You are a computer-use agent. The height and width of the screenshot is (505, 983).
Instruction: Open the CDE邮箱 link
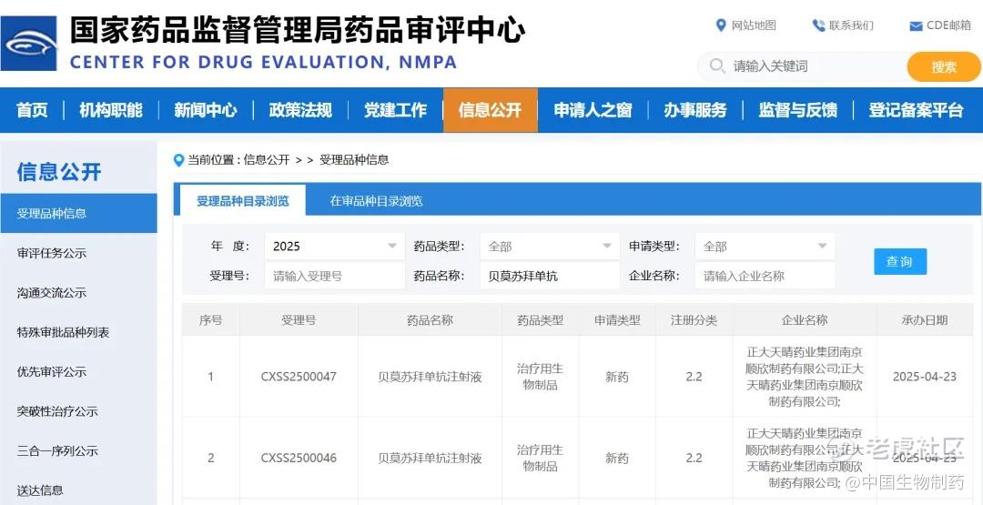948,25
